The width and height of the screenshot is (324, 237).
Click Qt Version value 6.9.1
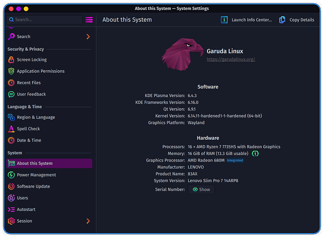[x=192, y=109]
